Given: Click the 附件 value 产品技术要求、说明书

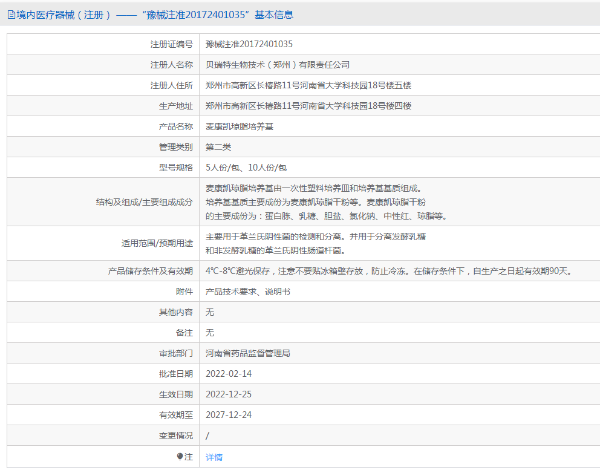Looking at the screenshot, I should tap(247, 292).
